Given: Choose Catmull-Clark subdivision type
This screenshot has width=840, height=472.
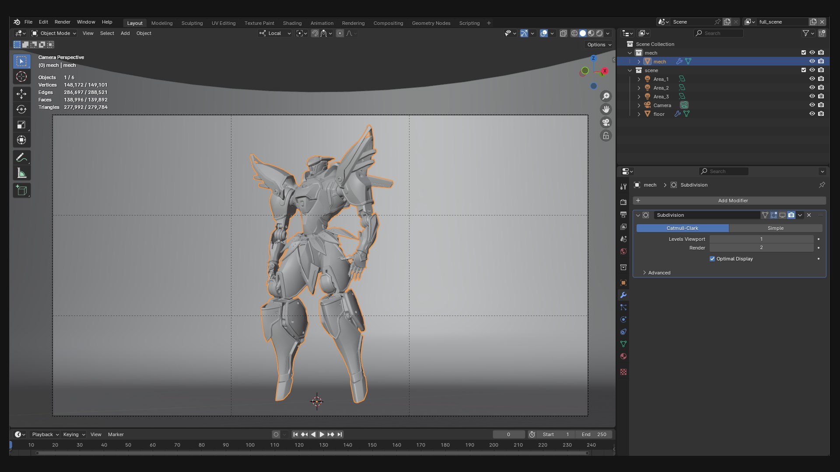Looking at the screenshot, I should 682,228.
